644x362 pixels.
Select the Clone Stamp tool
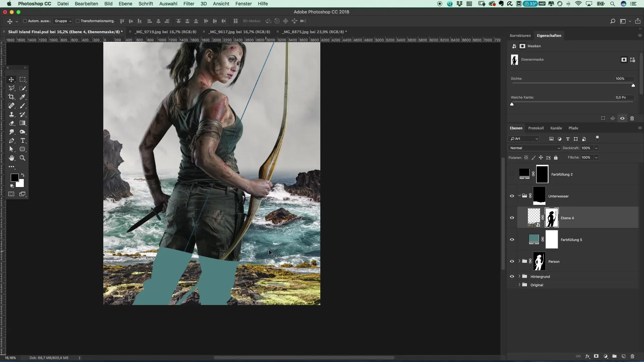click(x=11, y=114)
